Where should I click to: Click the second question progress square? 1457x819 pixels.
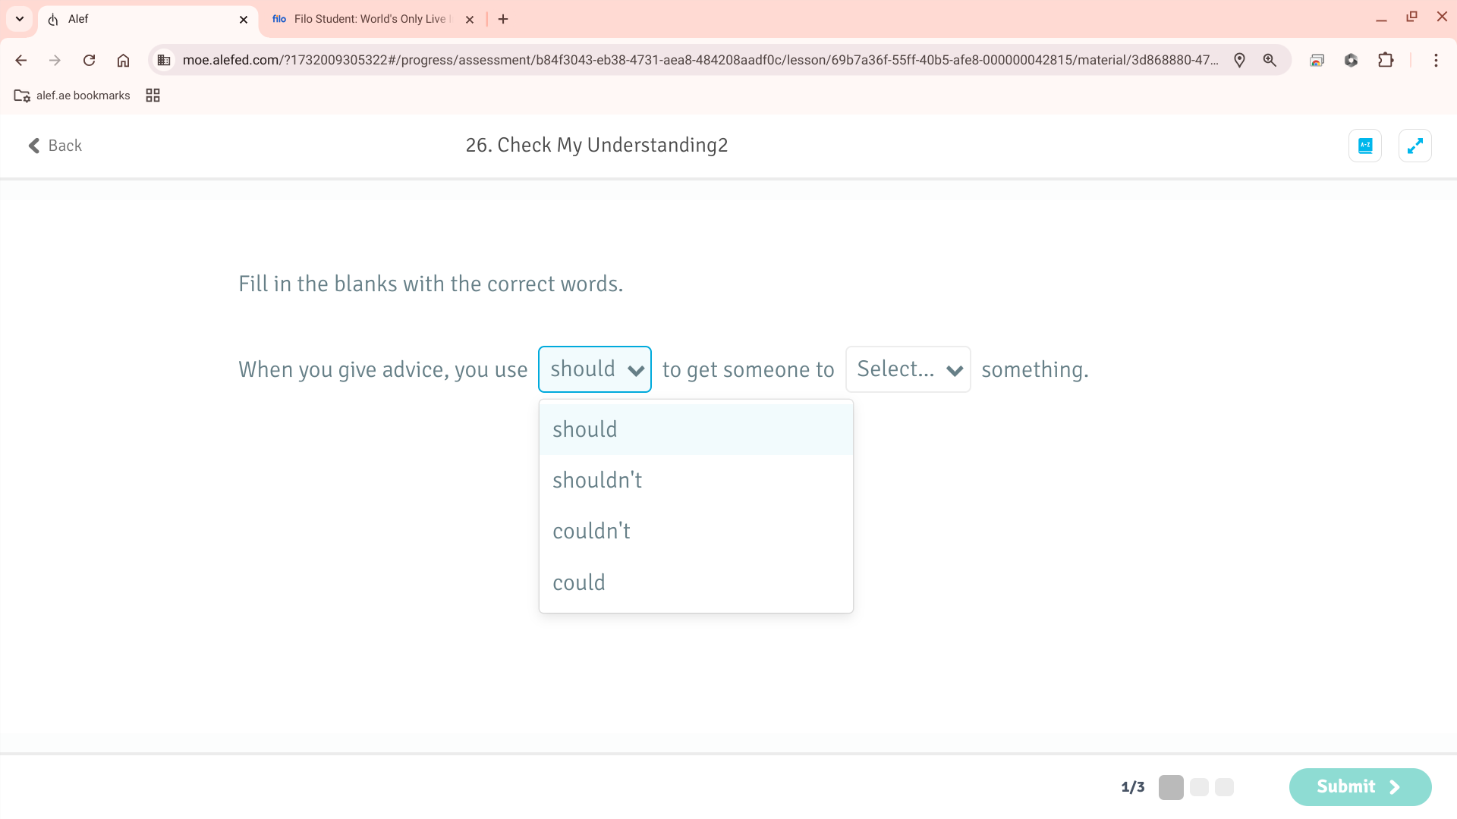pyautogui.click(x=1199, y=787)
